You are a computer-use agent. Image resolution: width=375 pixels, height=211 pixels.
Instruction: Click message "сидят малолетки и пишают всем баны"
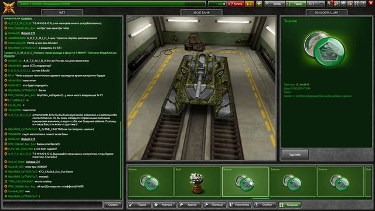coord(45,134)
